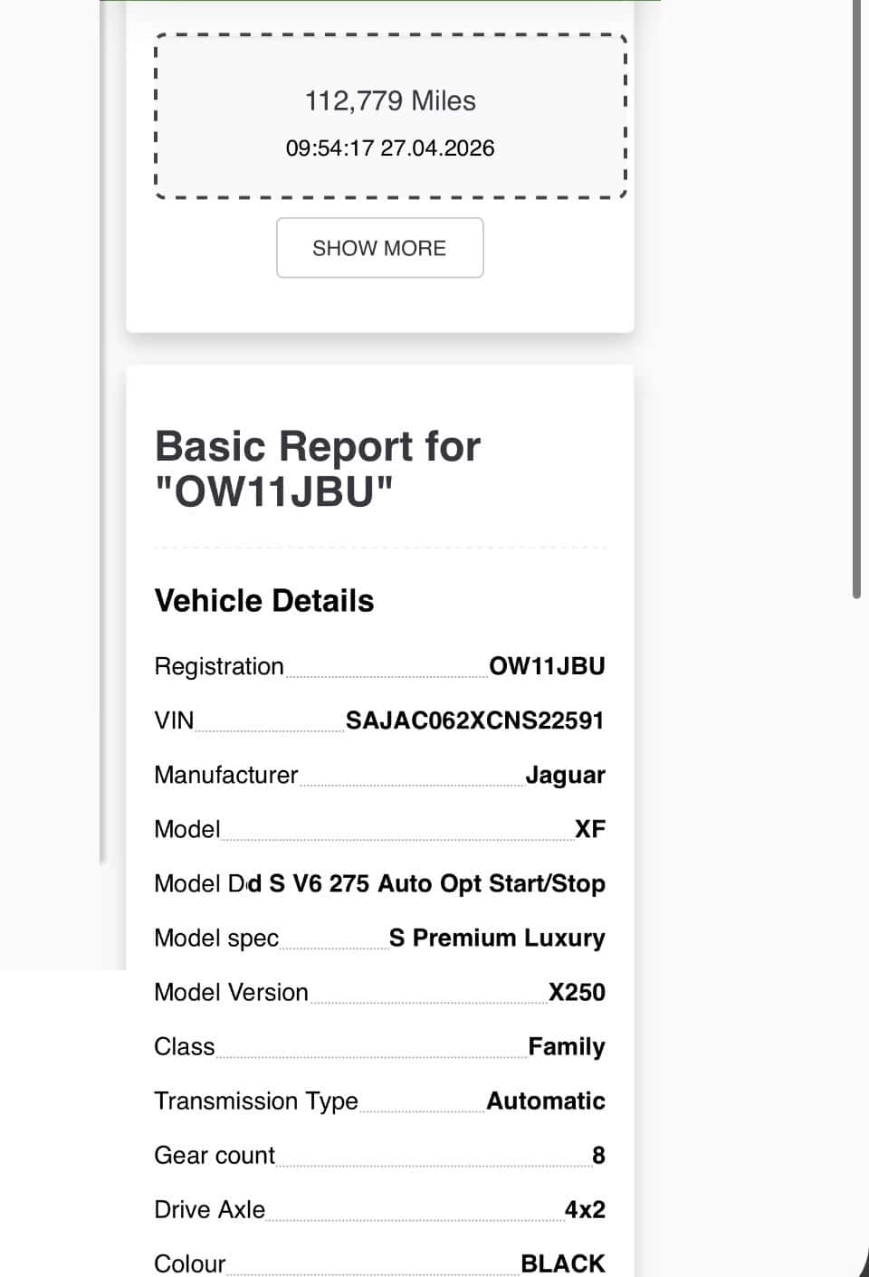This screenshot has height=1277, width=869.
Task: Select the S V6 275 Auto Opt Start/Stop text
Action: [437, 883]
